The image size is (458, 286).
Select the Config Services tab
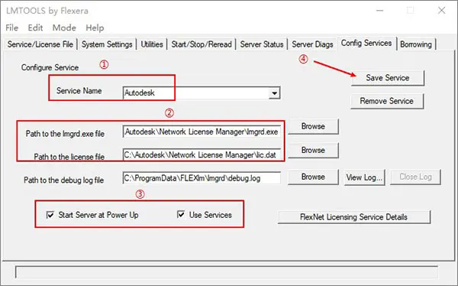366,44
